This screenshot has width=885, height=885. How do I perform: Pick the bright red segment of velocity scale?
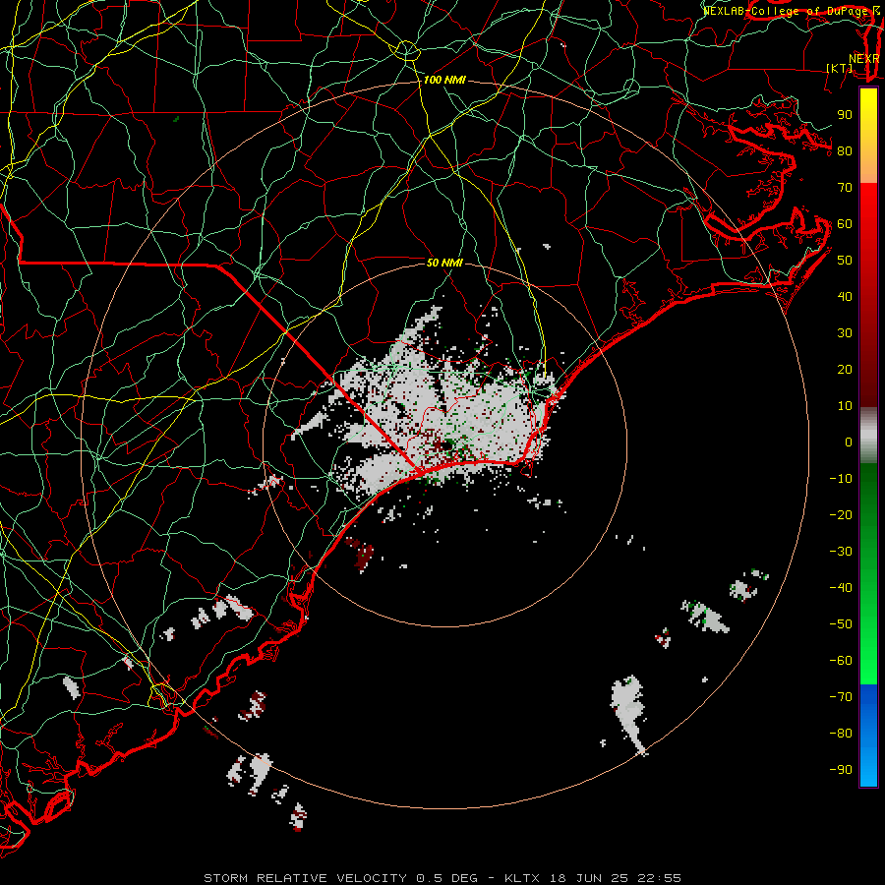pyautogui.click(x=868, y=295)
